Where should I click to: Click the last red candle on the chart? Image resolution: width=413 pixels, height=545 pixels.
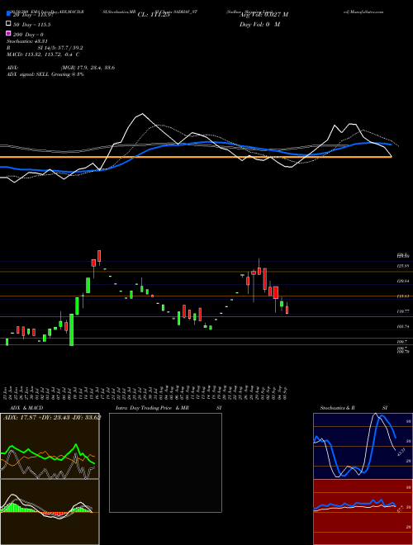(287, 310)
